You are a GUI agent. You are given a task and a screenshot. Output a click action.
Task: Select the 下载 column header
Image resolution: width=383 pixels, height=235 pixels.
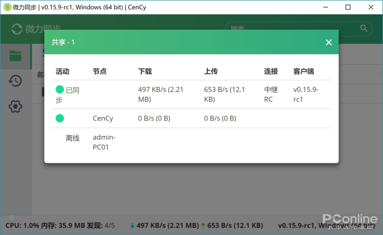(145, 71)
